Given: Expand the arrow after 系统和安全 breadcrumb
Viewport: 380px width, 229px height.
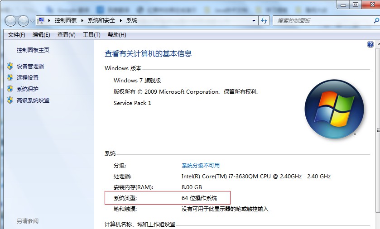Looking at the screenshot, I should (120, 20).
